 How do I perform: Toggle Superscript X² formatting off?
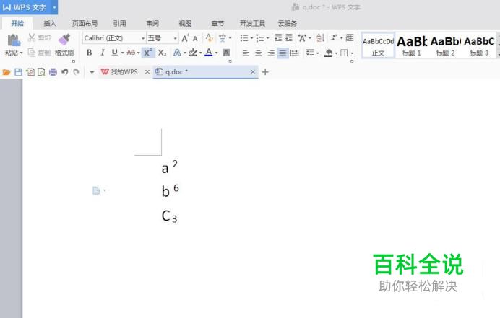coord(148,53)
